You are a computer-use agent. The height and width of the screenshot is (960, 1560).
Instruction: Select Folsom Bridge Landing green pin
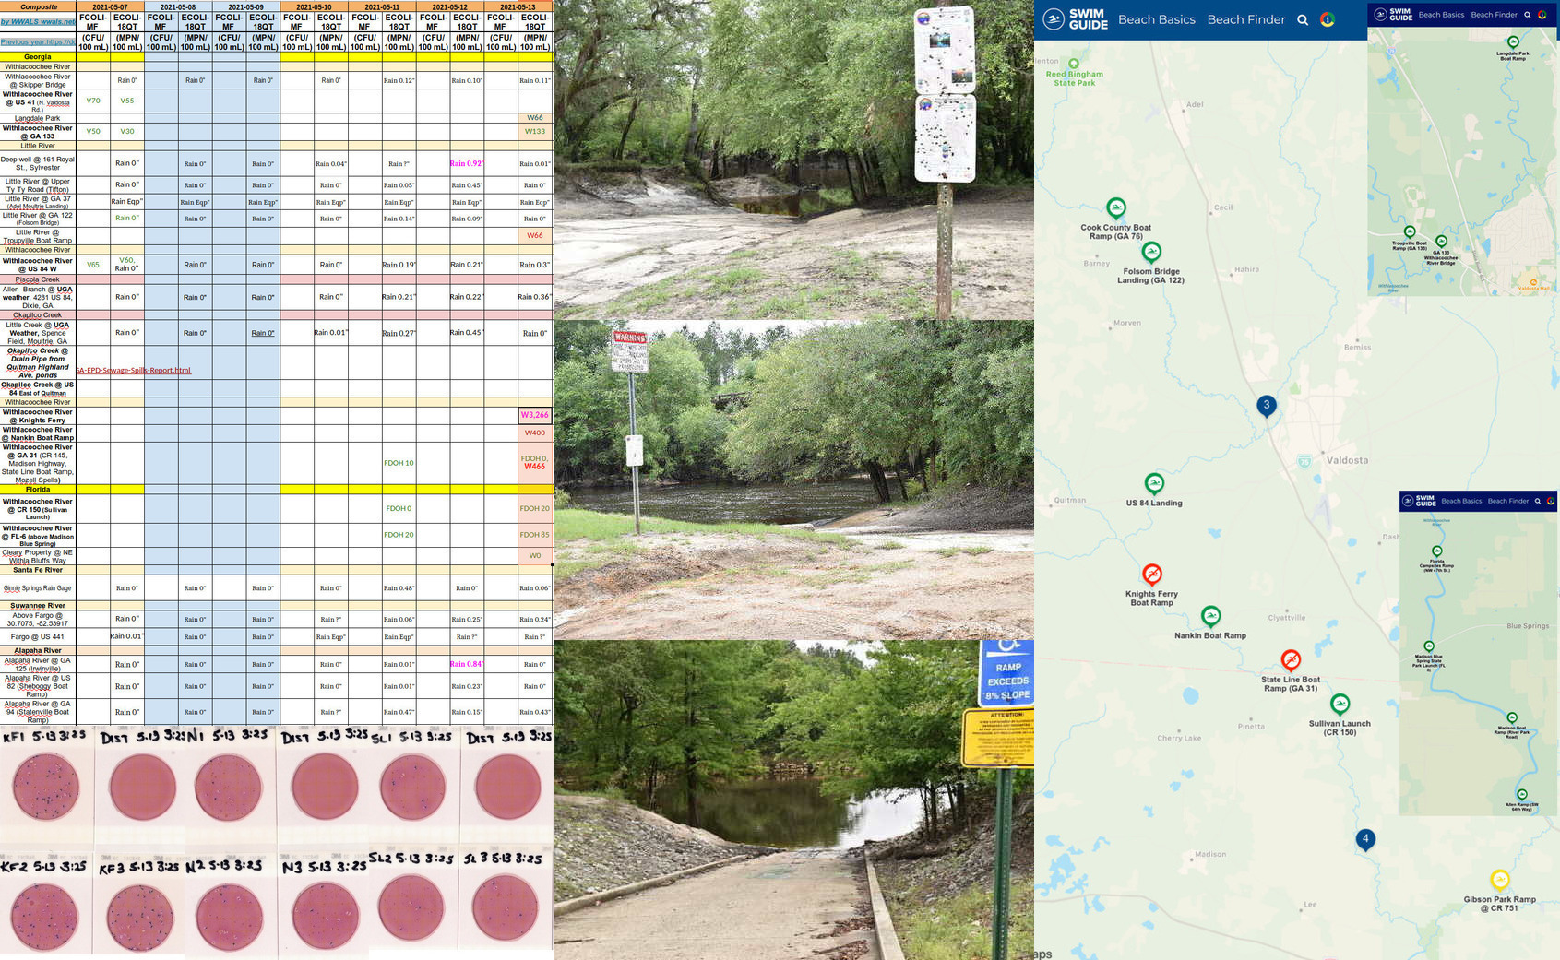pos(1151,252)
